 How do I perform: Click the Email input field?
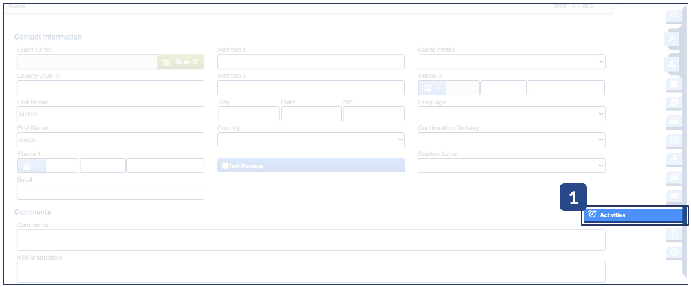[110, 192]
